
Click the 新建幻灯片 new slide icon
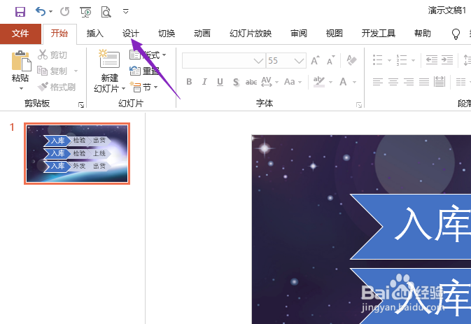click(109, 59)
